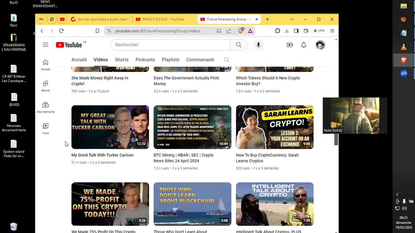Select the channel Podcasts tab

click(145, 60)
